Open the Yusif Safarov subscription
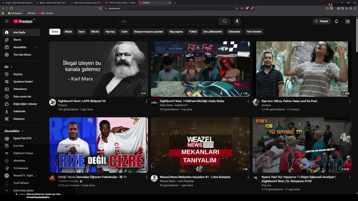Screen dimensions: 358x201 click(x=21, y=183)
